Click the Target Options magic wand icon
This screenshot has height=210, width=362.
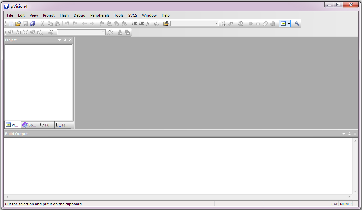(x=110, y=32)
